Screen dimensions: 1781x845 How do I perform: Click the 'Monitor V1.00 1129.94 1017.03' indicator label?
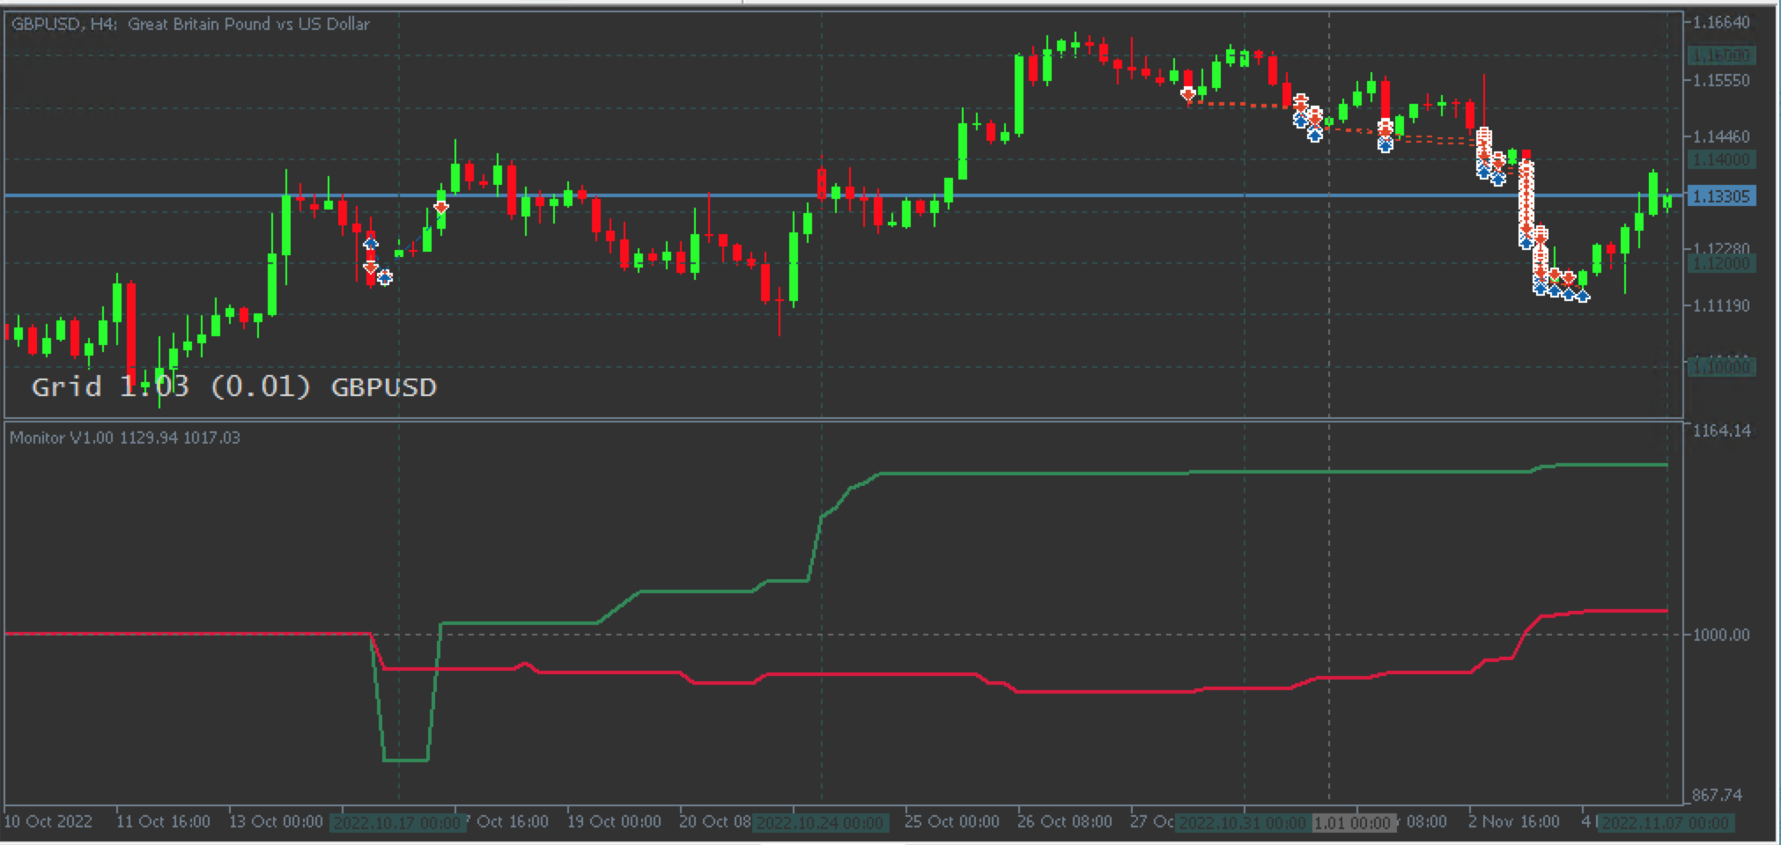125,437
